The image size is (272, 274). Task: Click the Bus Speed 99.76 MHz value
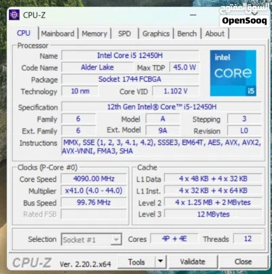coord(94,202)
